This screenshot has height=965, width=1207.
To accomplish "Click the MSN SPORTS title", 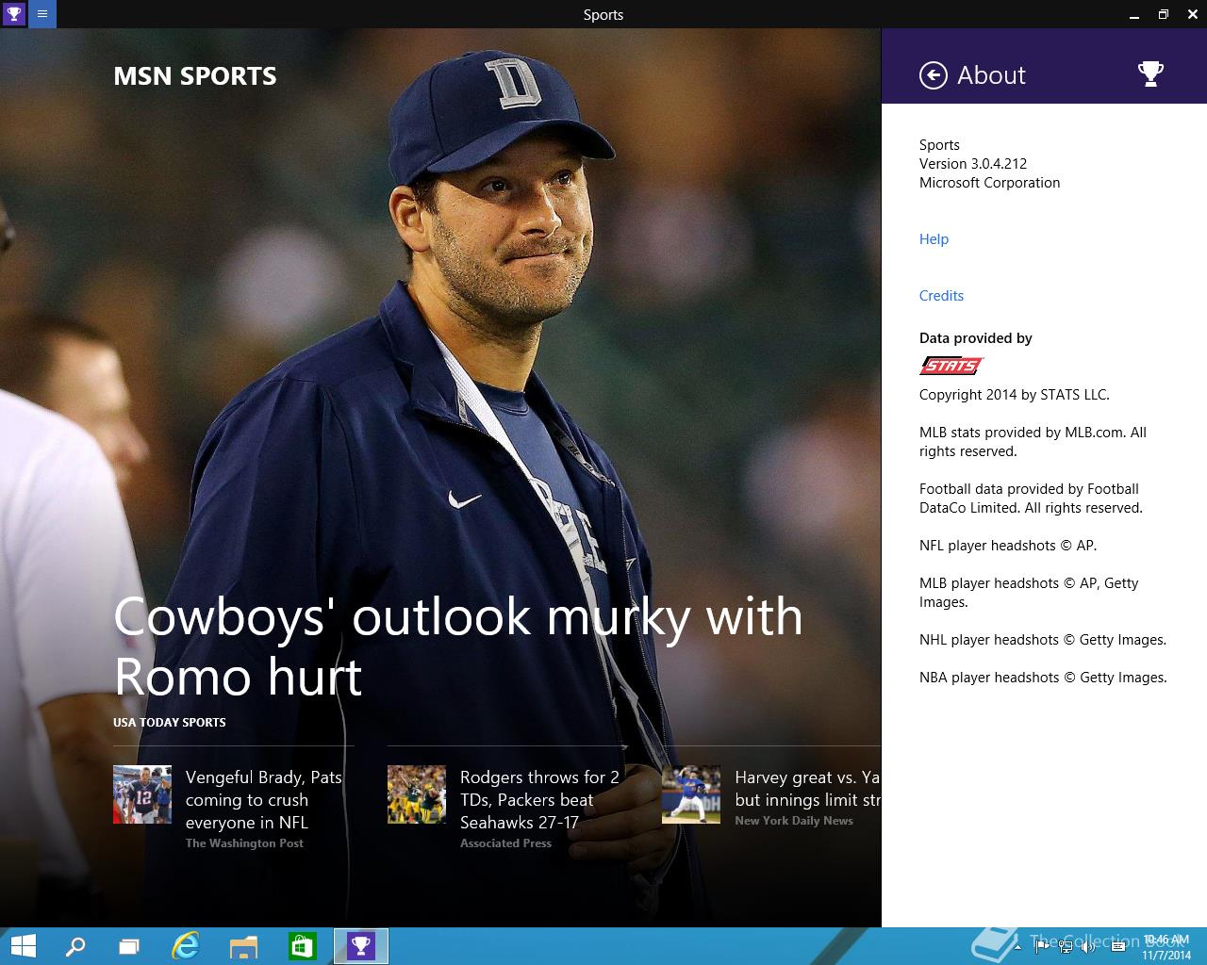I will coord(195,76).
